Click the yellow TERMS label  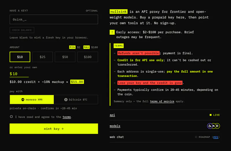pos(119,46)
